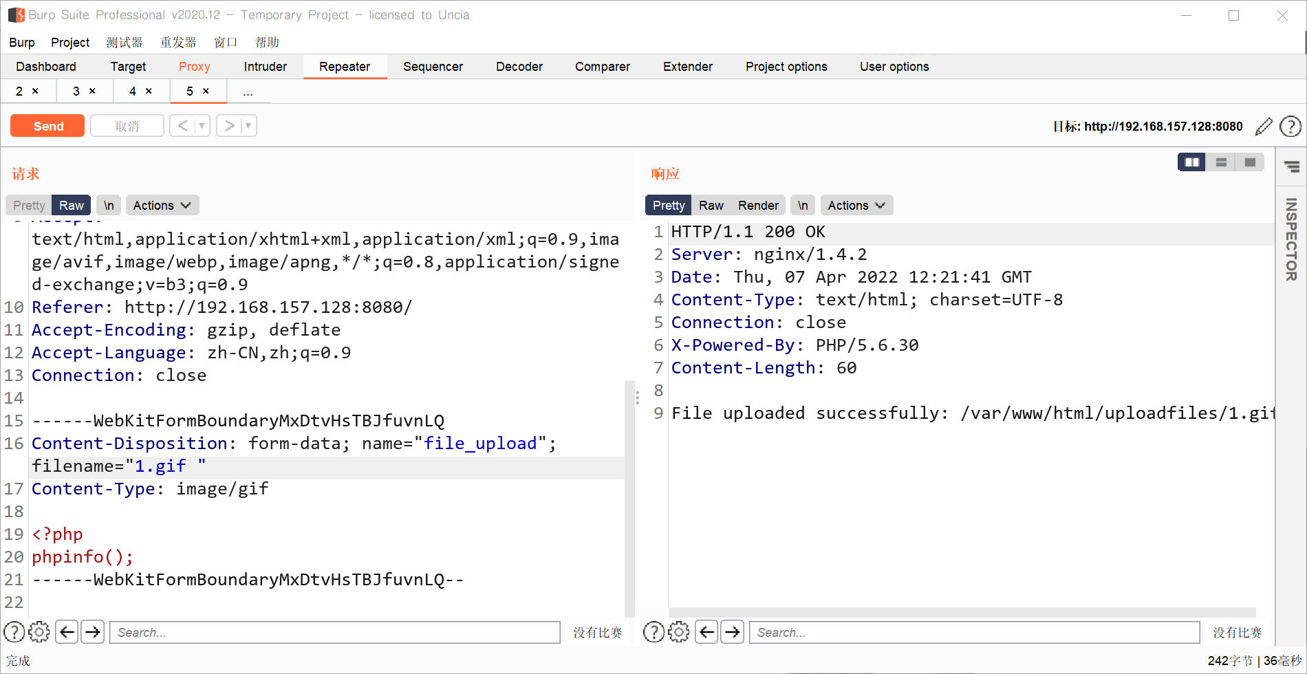Switch request view to Raw
The width and height of the screenshot is (1307, 674).
click(x=72, y=205)
